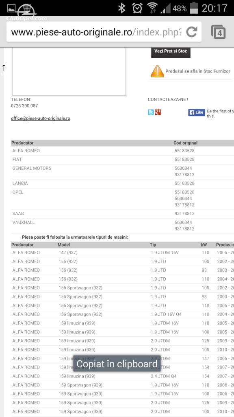Image resolution: width=234 pixels, height=417 pixels.
Task: Tap the Bluetooth status icon
Action: [122, 8]
